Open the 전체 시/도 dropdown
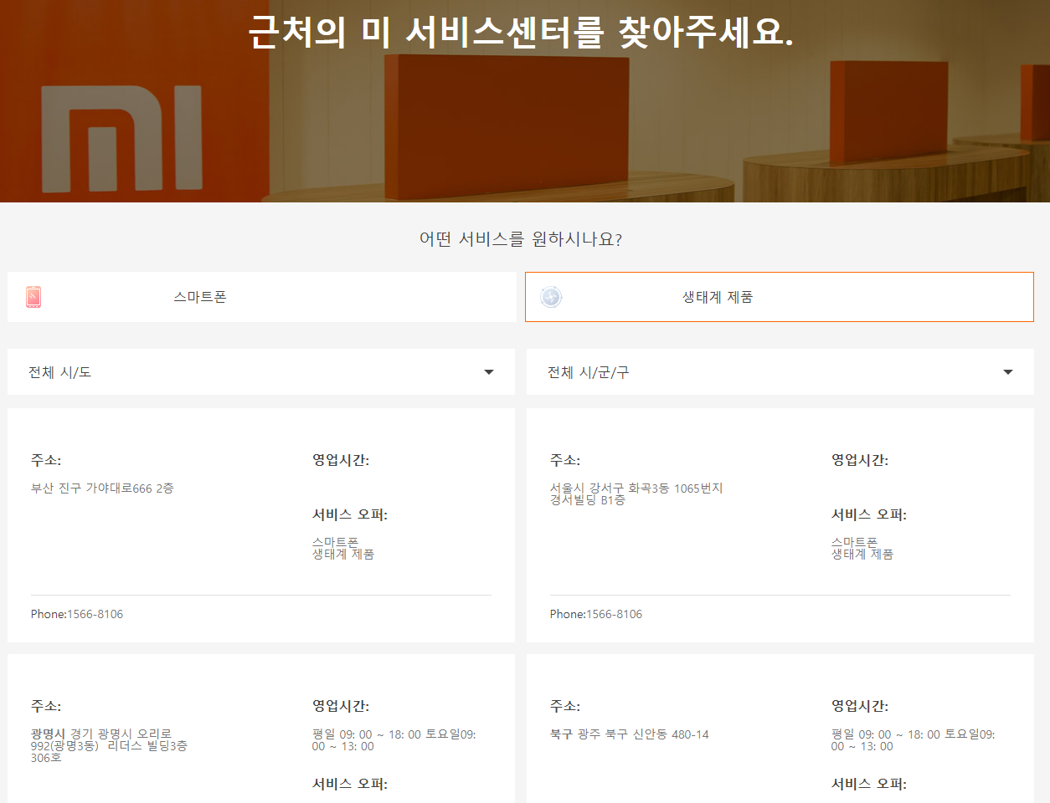This screenshot has width=1050, height=803. click(x=261, y=372)
